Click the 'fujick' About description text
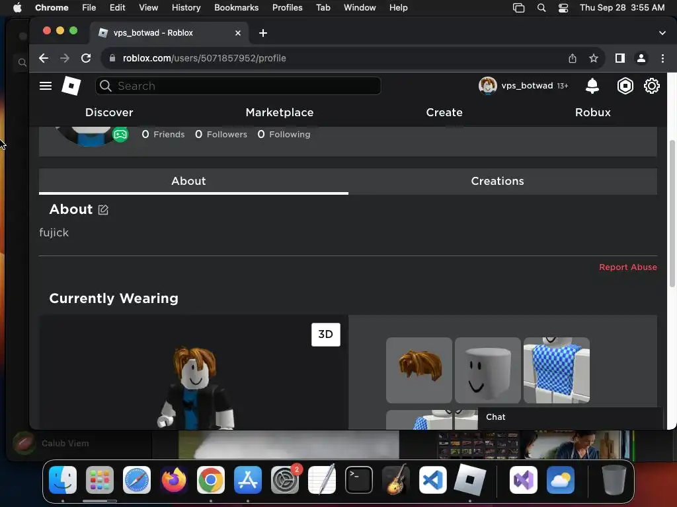Screen dimensions: 677x507 click(54, 233)
